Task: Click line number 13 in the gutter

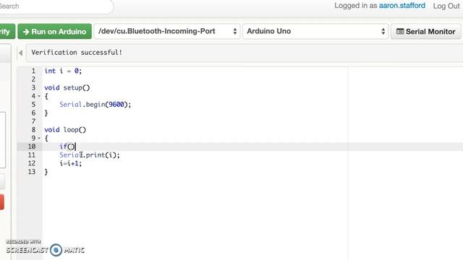Action: 32,172
